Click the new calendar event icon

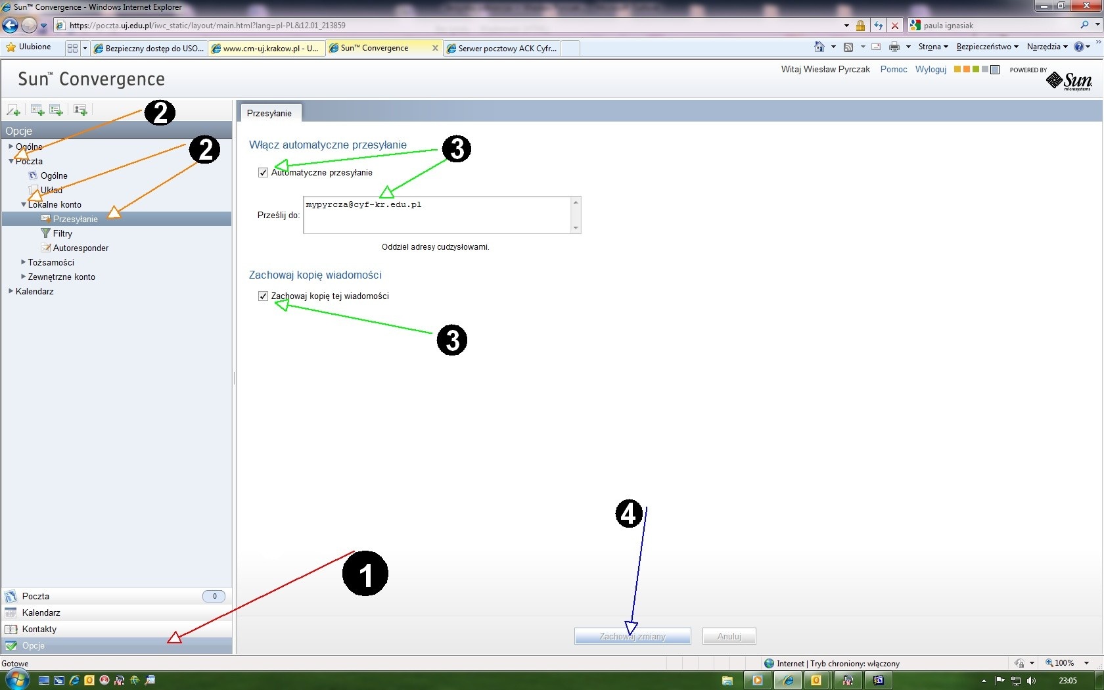37,110
